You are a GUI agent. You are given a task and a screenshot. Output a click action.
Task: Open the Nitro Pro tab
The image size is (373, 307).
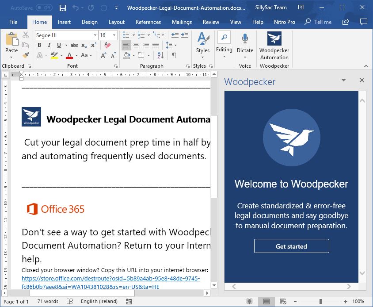click(285, 22)
